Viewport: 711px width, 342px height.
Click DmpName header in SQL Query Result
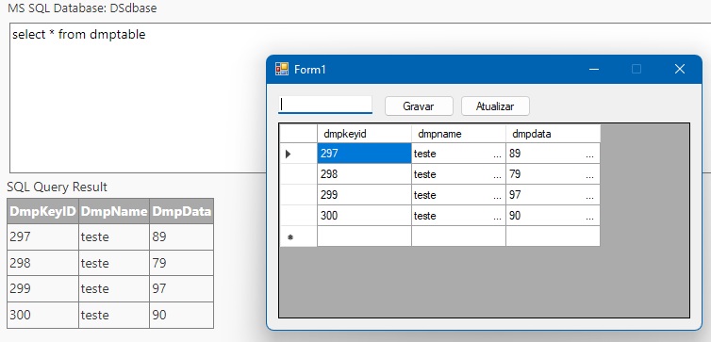click(x=114, y=211)
